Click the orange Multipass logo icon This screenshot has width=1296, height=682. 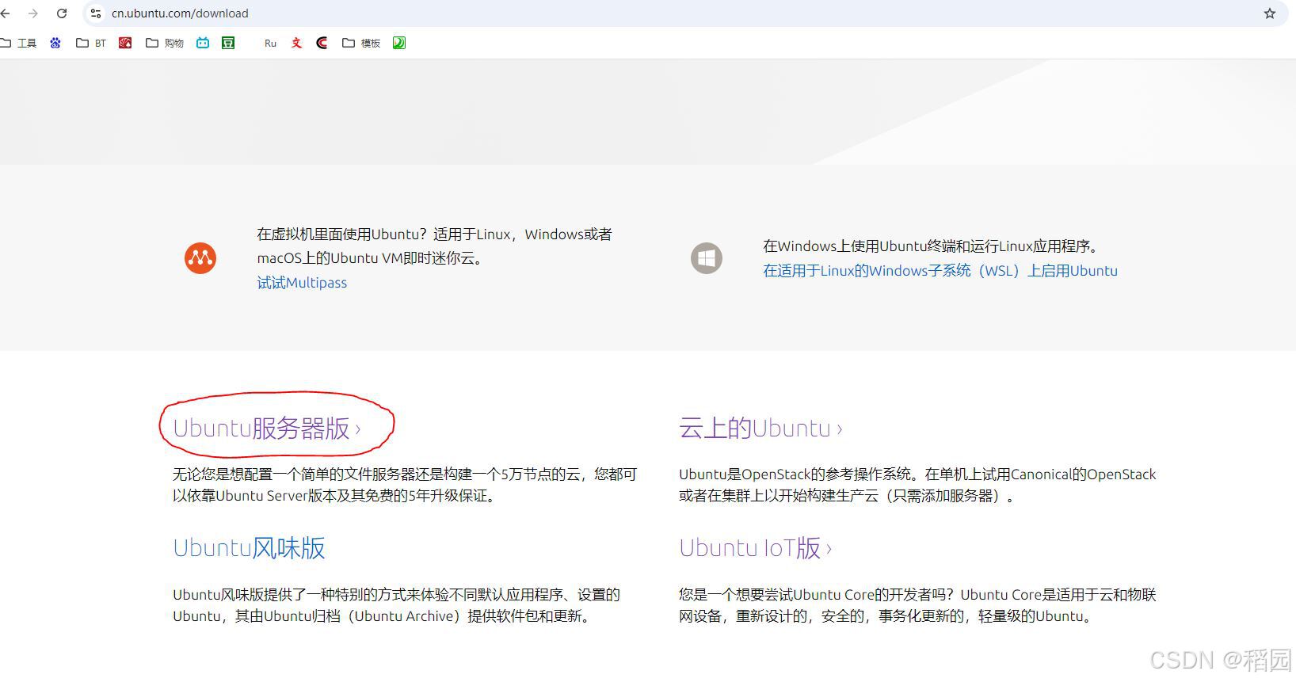200,258
